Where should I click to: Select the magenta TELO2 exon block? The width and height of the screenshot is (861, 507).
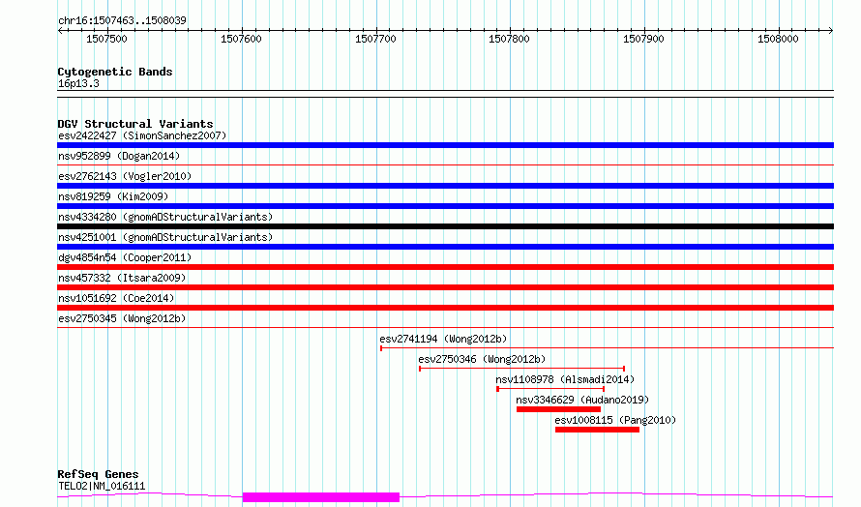[321, 497]
